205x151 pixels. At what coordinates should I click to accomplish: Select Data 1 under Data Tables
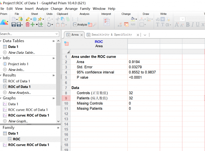point(13,47)
